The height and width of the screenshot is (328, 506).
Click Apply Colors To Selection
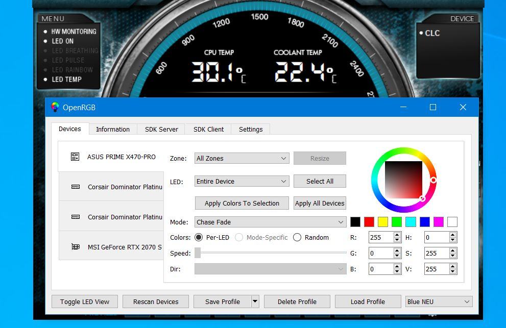242,203
